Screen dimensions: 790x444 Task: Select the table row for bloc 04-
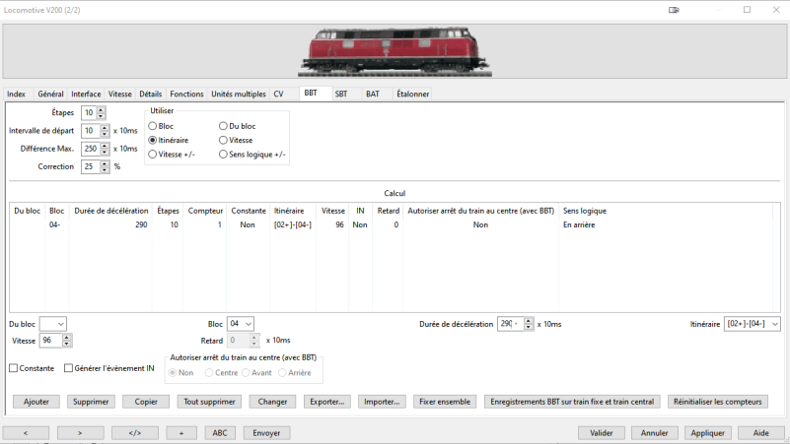[296, 225]
